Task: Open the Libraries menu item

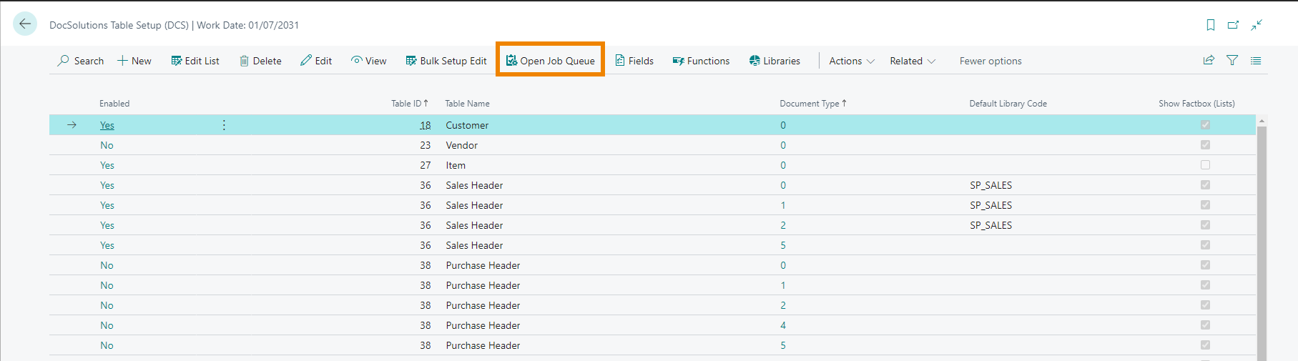Action: point(775,61)
